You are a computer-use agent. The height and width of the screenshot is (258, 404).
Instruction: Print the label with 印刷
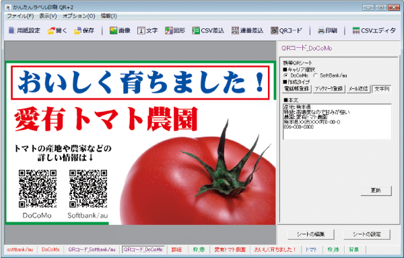coord(327,31)
